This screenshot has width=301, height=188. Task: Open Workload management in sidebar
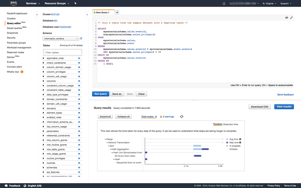(19, 47)
